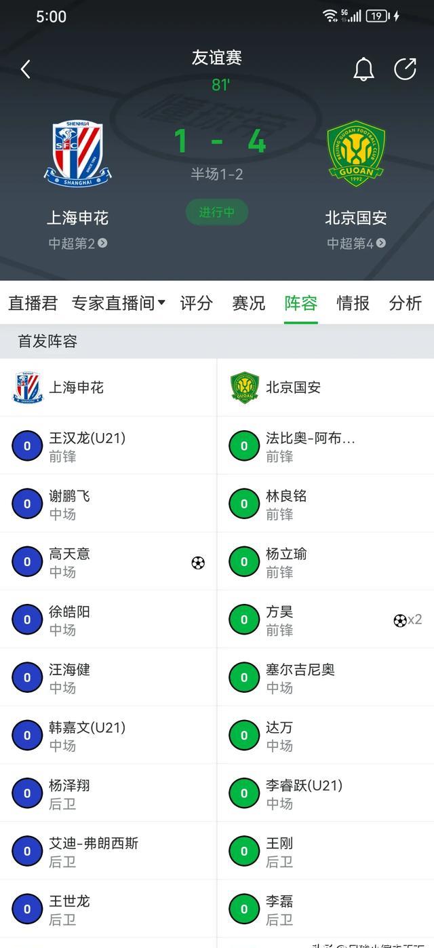Image resolution: width=434 pixels, height=948 pixels.
Task: Tap the goal icon beside 高天意
Action: point(198,563)
